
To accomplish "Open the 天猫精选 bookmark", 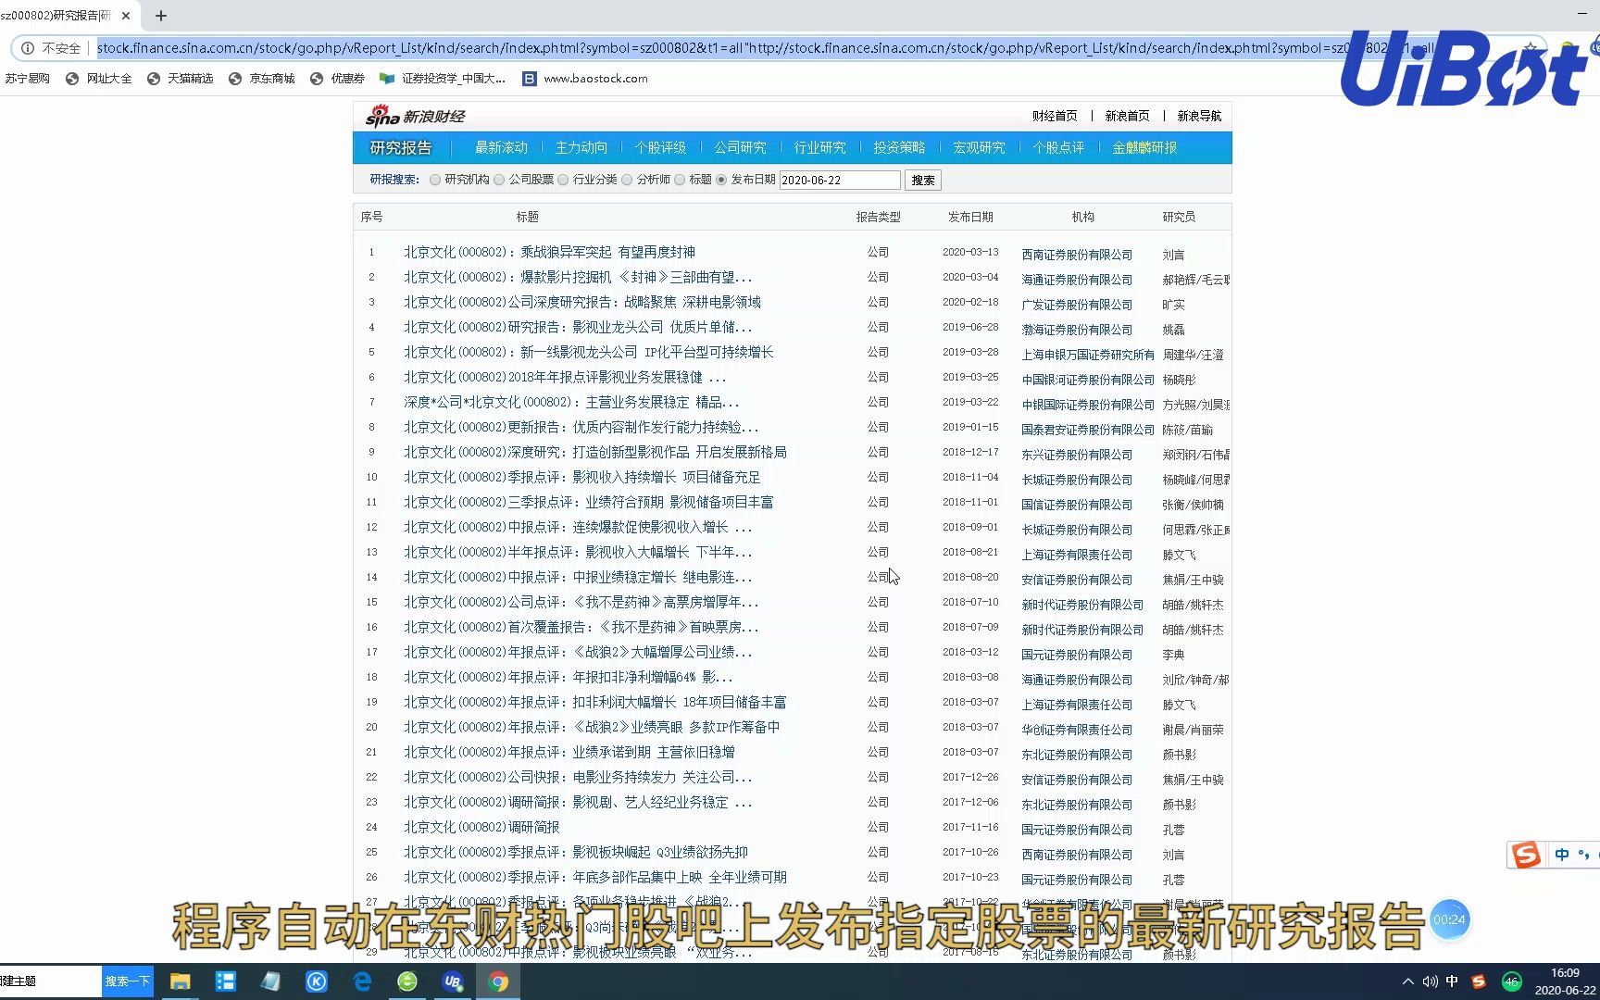I will 180,79.
